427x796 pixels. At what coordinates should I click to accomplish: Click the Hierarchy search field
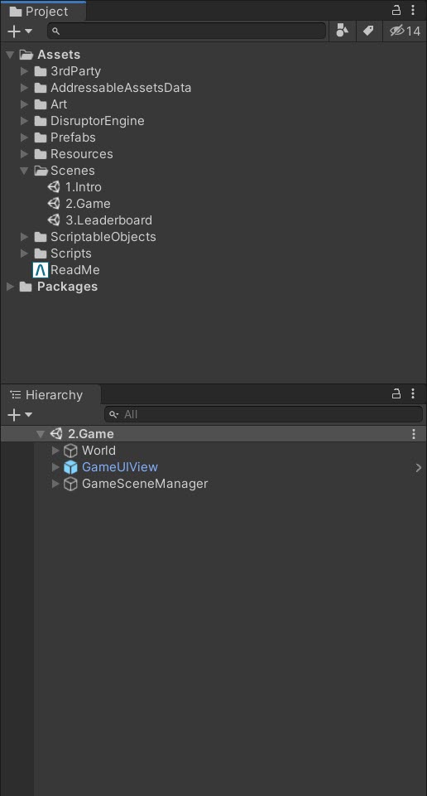coord(263,414)
